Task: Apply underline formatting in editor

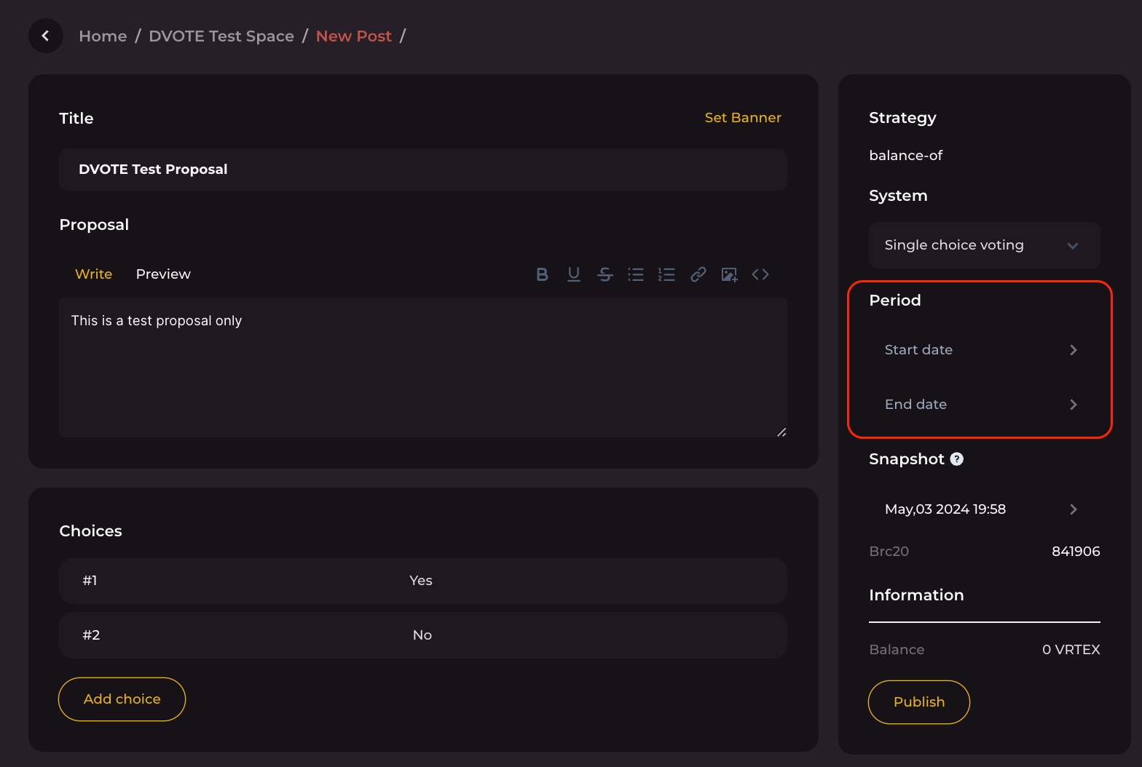Action: click(x=574, y=274)
